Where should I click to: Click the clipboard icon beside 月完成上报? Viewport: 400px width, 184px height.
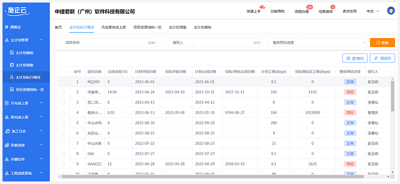[x=7, y=103]
